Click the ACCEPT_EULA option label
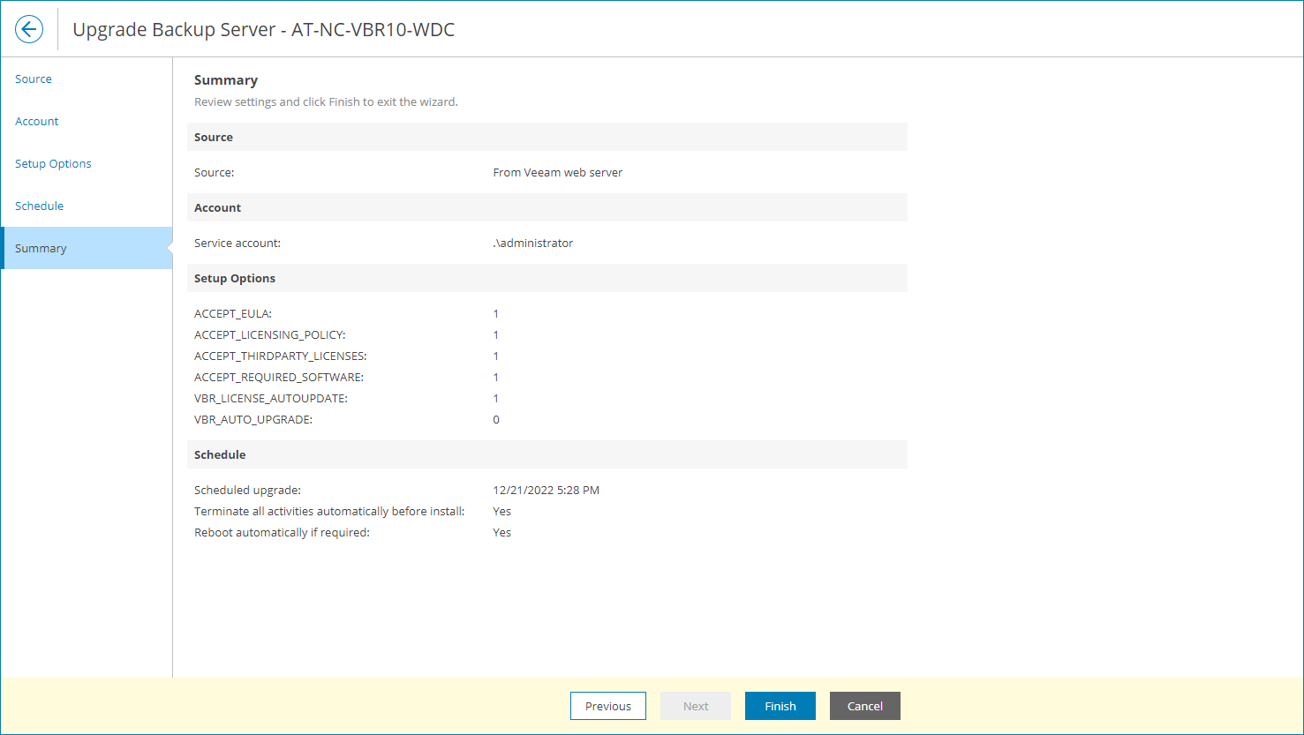The image size is (1304, 735). 233,313
